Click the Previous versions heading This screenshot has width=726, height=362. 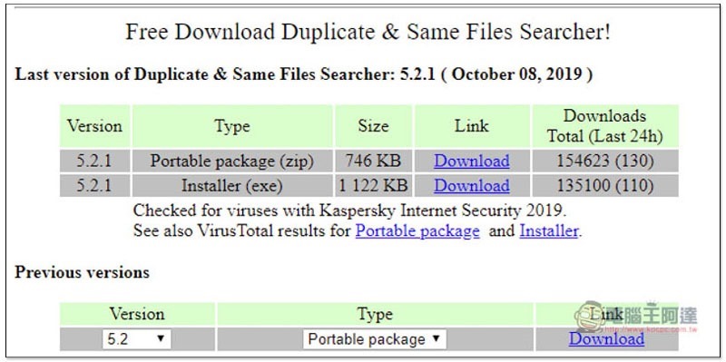pyautogui.click(x=82, y=272)
